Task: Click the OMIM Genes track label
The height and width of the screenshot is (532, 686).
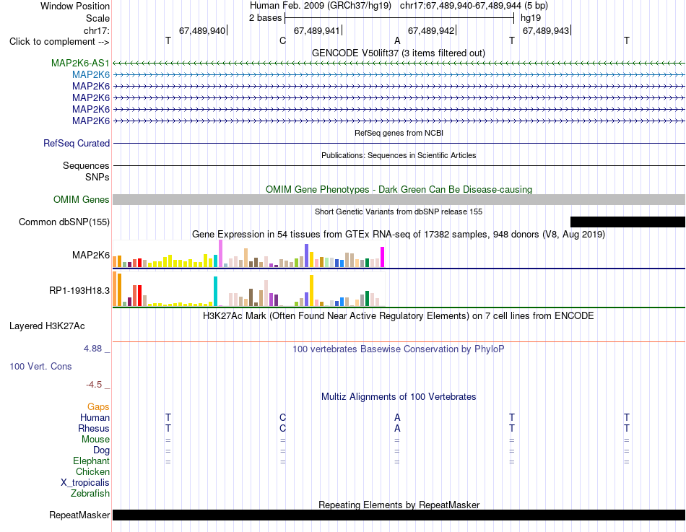Action: pyautogui.click(x=82, y=199)
